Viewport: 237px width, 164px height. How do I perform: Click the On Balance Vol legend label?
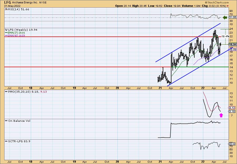click(x=19, y=121)
